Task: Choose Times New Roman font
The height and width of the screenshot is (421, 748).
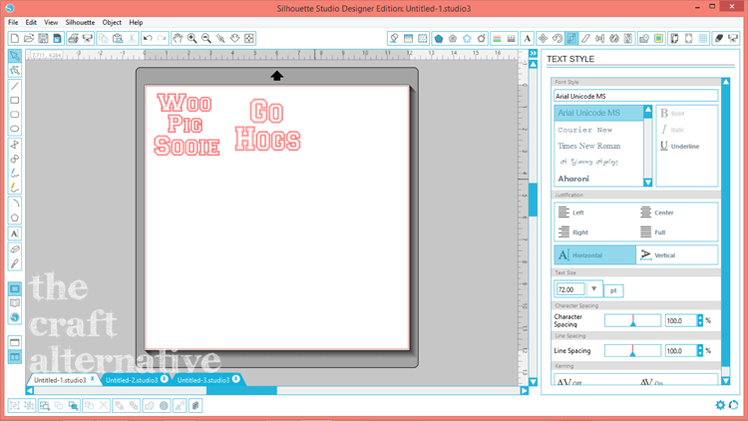Action: [589, 146]
